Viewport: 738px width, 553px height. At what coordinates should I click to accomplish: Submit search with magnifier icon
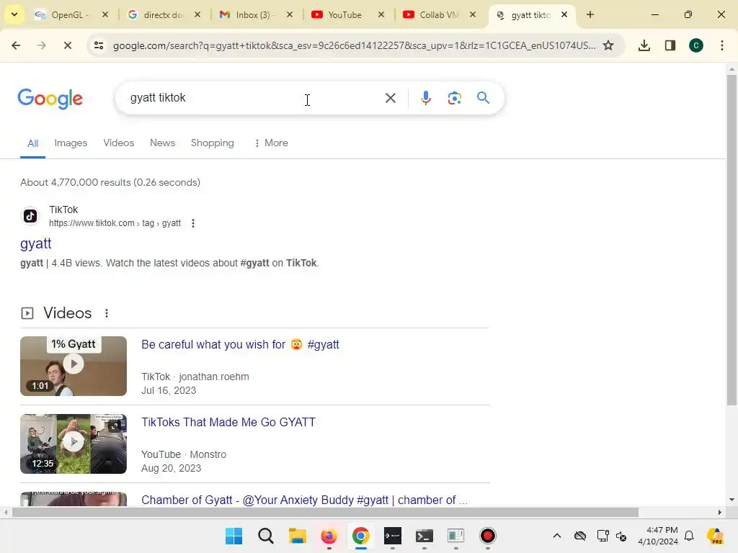tap(483, 98)
